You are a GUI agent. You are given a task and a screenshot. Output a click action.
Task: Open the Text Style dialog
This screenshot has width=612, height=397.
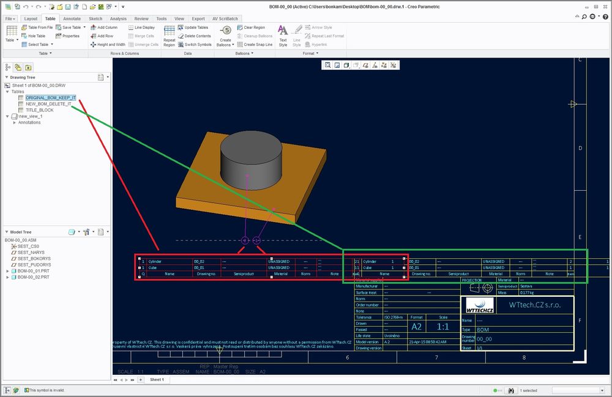(283, 35)
